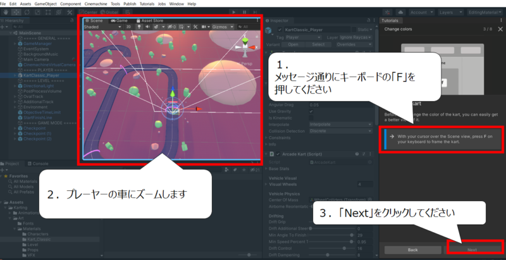Image resolution: width=506 pixels, height=260 pixels.
Task: Open the collab/services error icon
Action: point(388,12)
